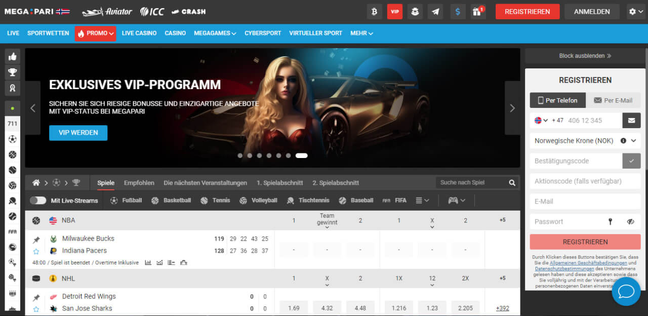Choose Per Telefon registration method
This screenshot has width=648, height=316.
[x=558, y=100]
